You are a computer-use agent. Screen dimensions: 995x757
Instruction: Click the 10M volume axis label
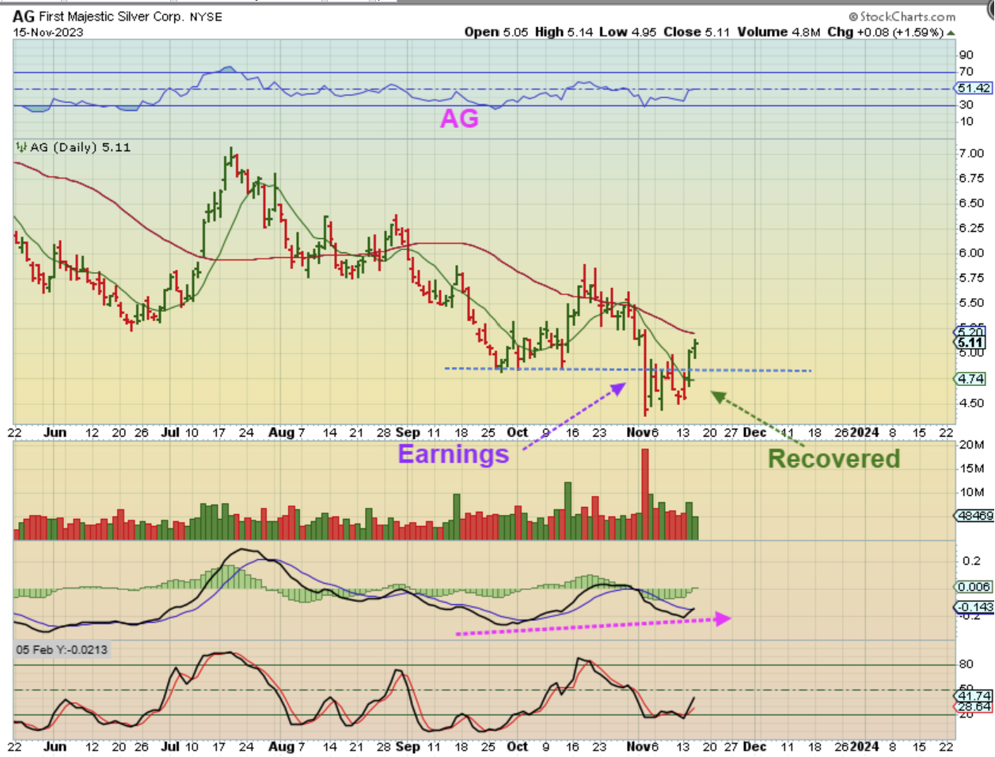pos(971,492)
